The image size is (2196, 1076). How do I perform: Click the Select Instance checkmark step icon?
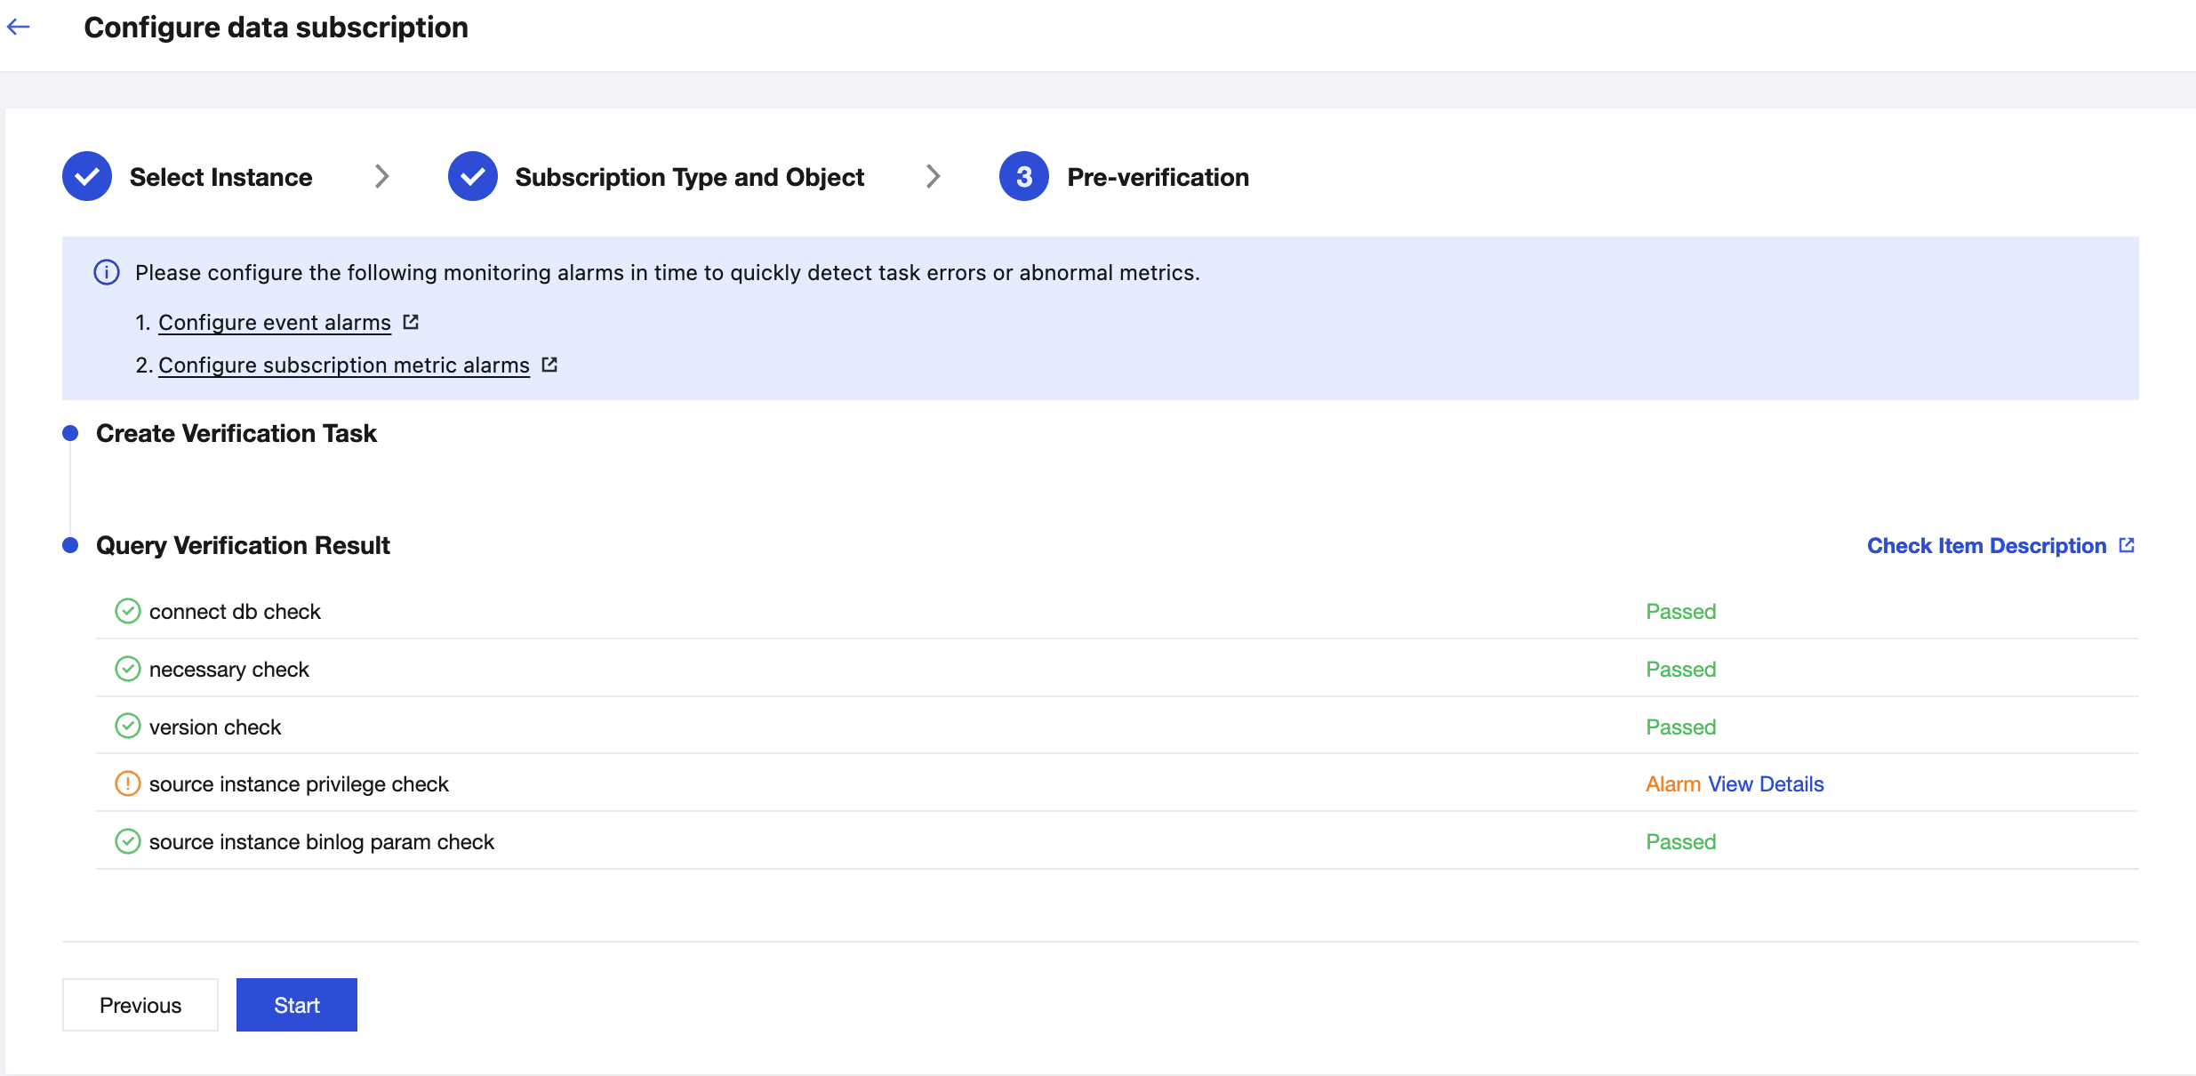[87, 176]
